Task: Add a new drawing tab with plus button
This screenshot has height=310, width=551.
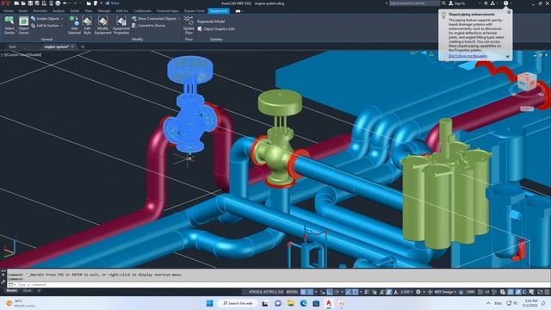Action: [83, 46]
